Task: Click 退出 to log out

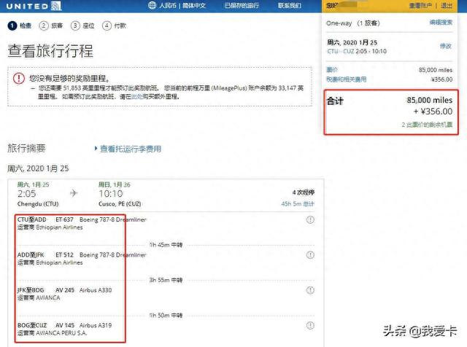Action: click(x=446, y=6)
